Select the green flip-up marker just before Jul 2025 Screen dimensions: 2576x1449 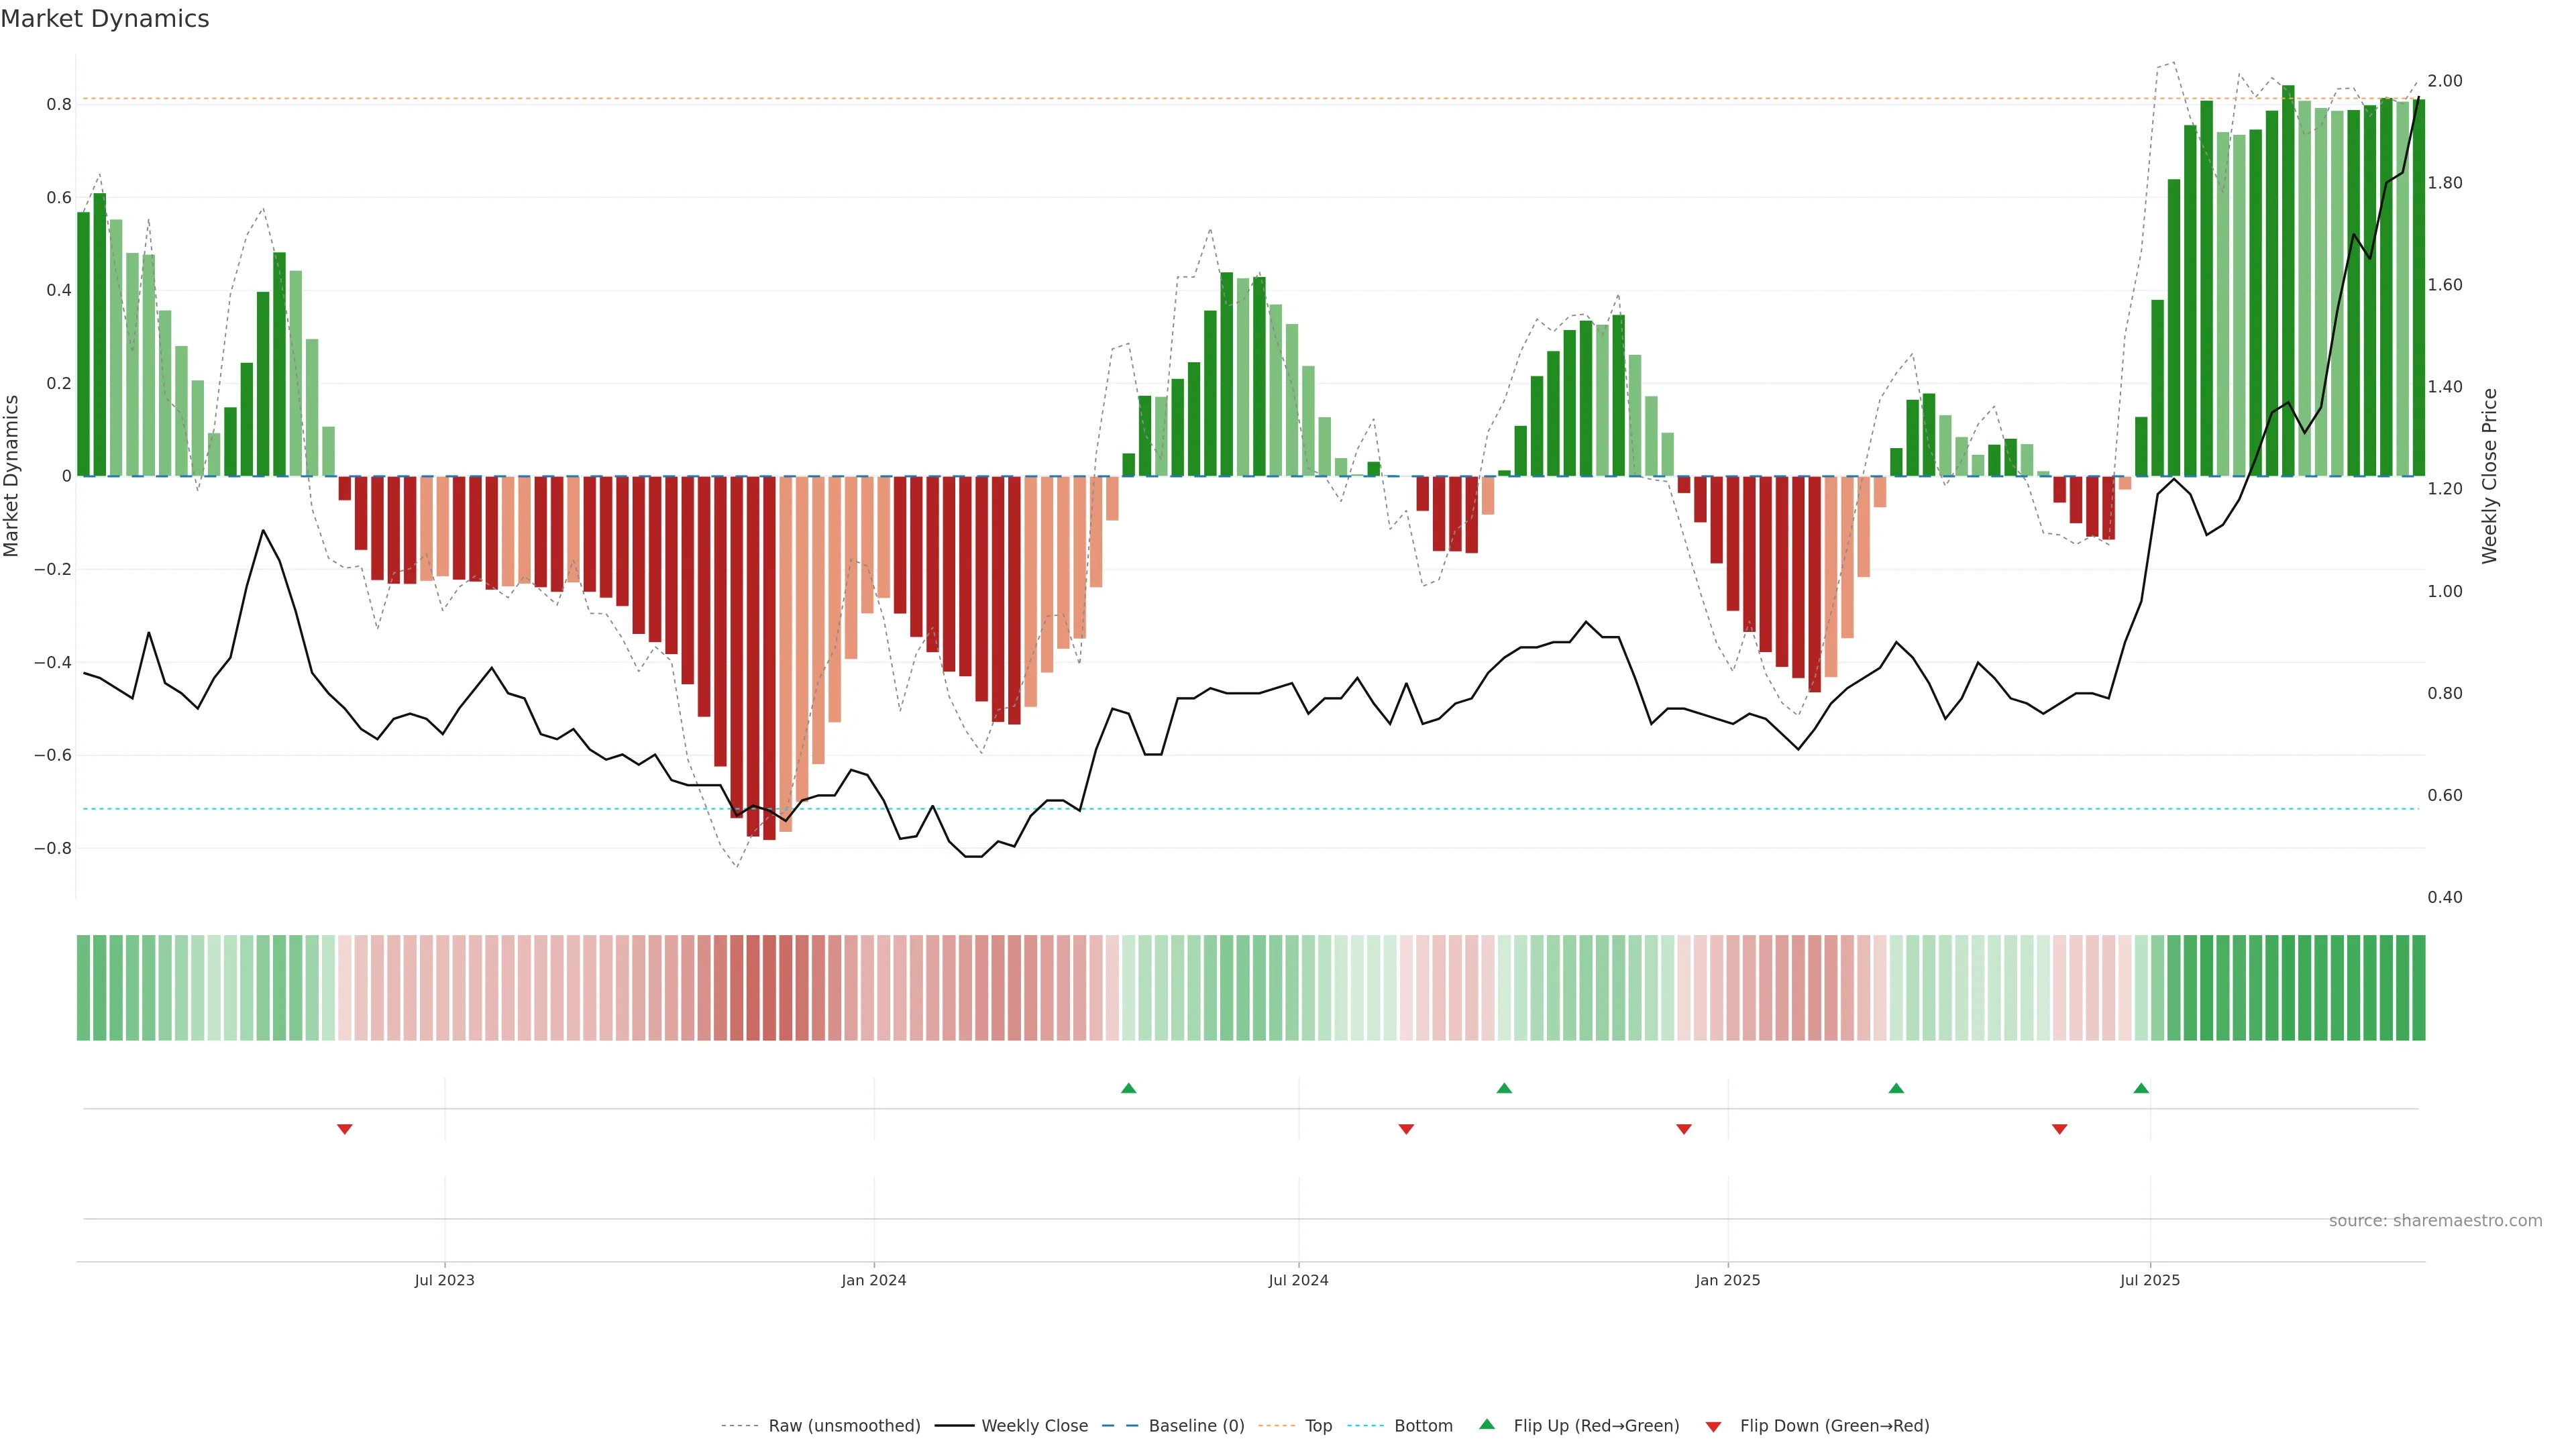point(2141,1088)
